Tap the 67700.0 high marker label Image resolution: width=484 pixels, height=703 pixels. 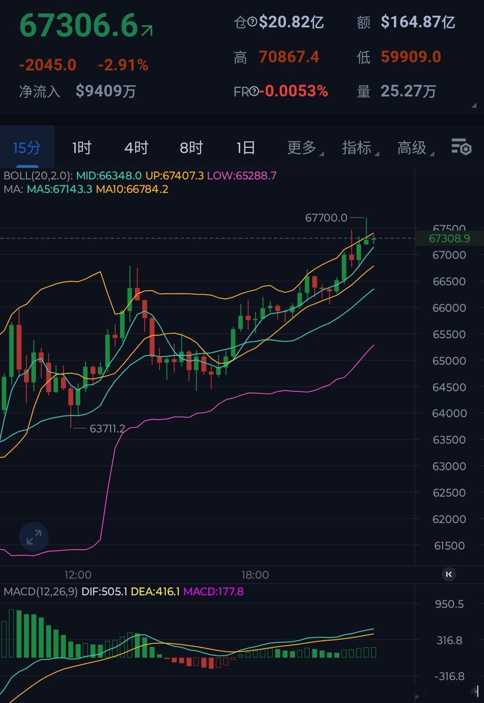click(326, 218)
